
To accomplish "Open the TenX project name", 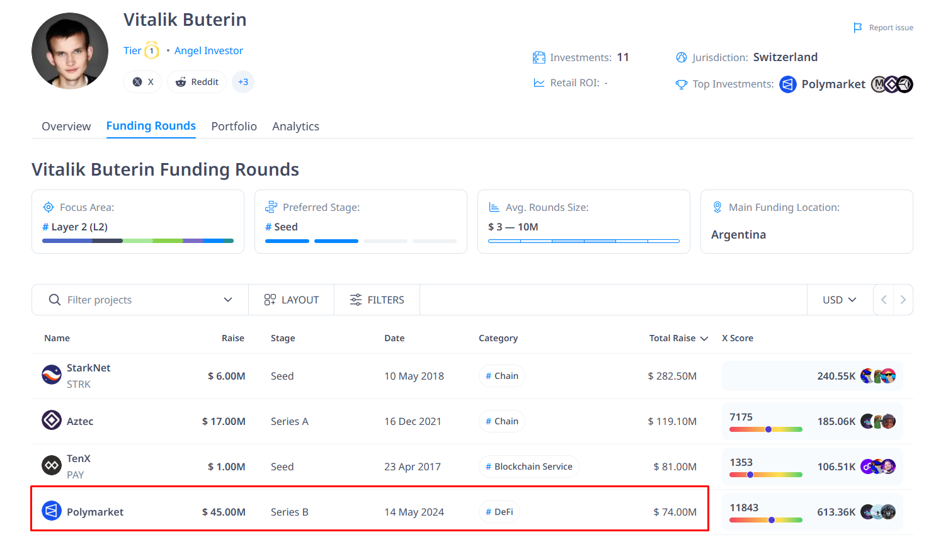I will 79,458.
